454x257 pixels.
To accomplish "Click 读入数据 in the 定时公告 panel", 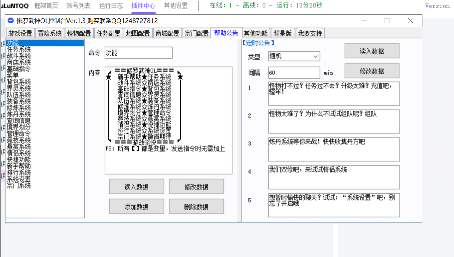I will point(372,51).
